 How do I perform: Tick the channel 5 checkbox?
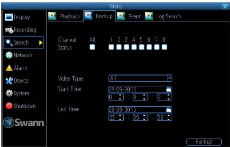pyautogui.click(x=142, y=47)
